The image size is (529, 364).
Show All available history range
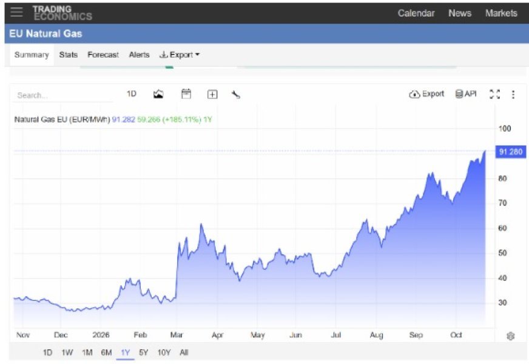184,352
